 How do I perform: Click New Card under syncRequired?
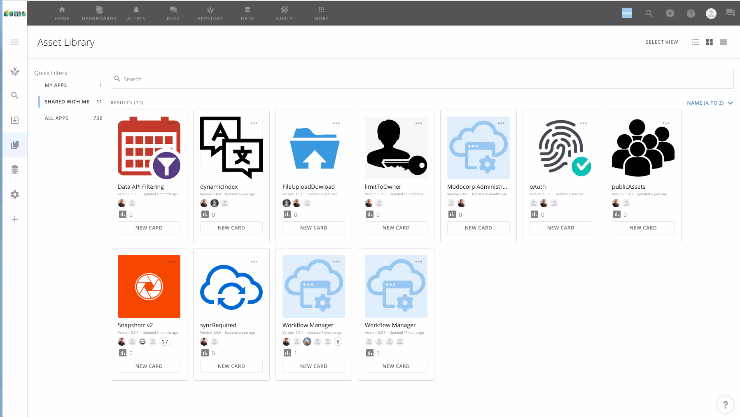pos(231,366)
